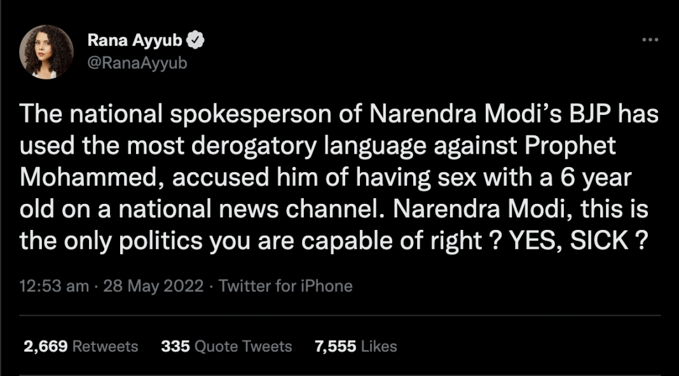Open the Twitter for iPhone source link
The width and height of the screenshot is (679, 376).
click(x=285, y=286)
